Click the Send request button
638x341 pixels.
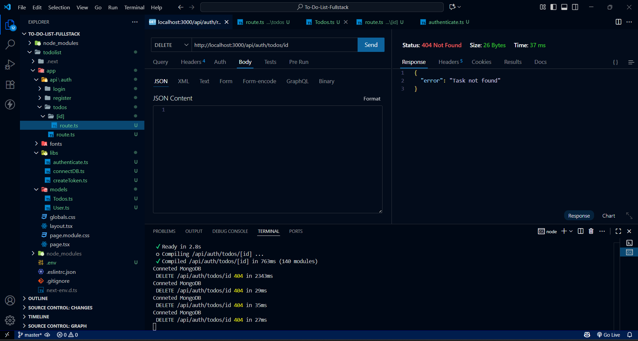371,45
